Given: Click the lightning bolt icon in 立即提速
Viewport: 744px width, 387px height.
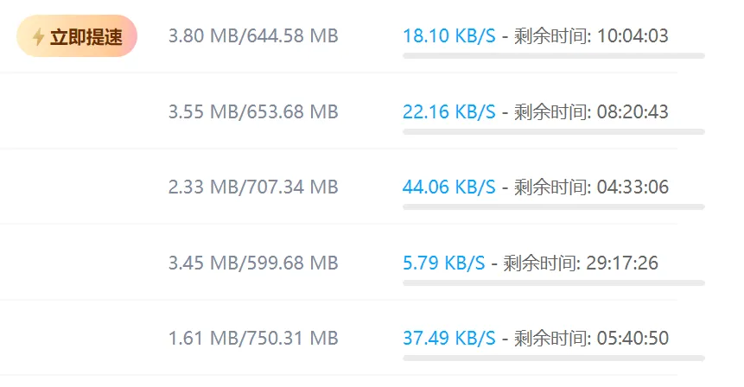Looking at the screenshot, I should click(38, 36).
